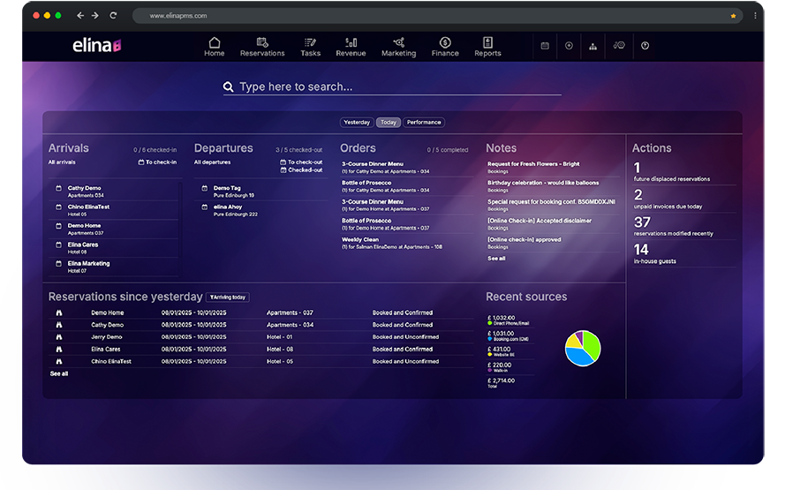This screenshot has height=490, width=785.
Task: Switch to the Yesterday tab
Action: coord(357,123)
